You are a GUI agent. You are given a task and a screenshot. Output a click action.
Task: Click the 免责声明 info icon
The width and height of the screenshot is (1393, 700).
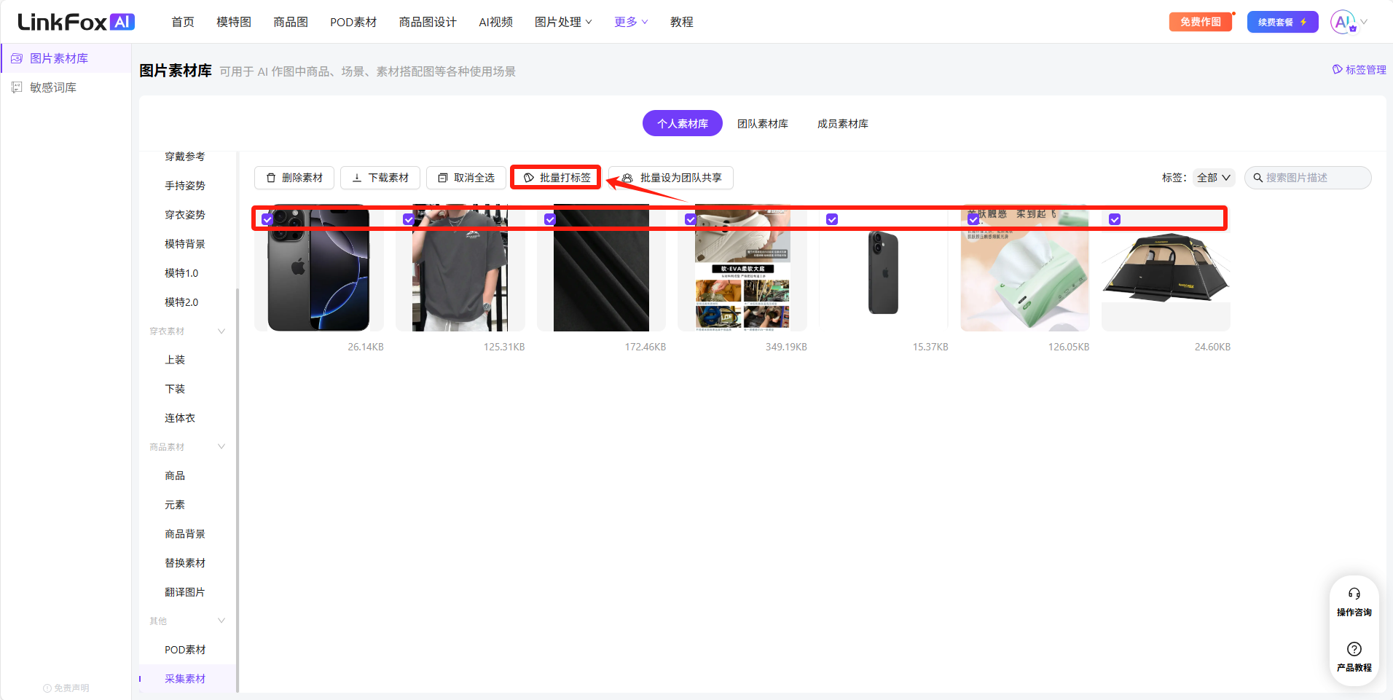click(x=47, y=688)
